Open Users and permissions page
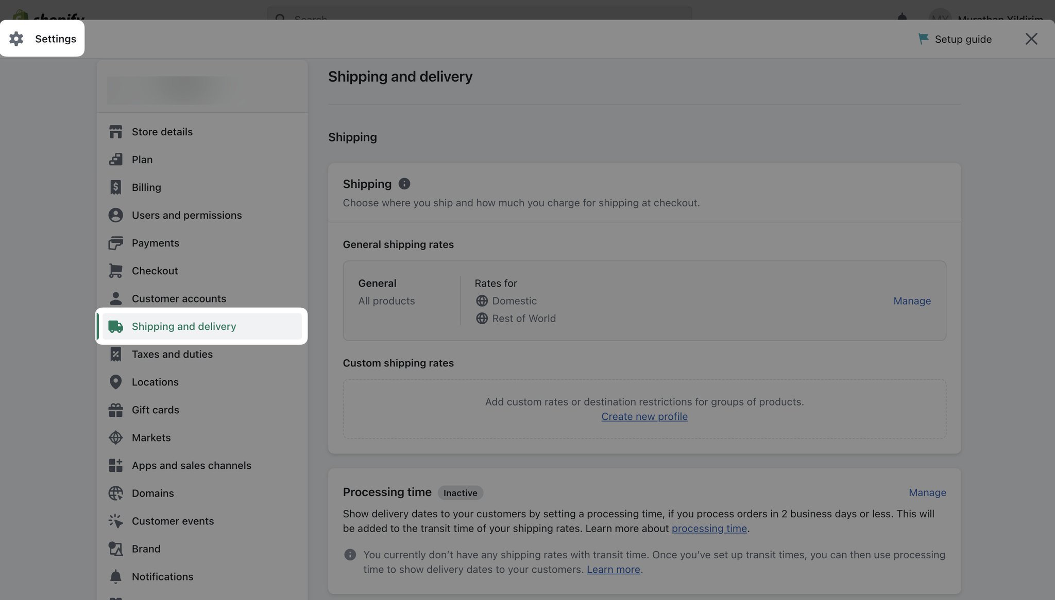This screenshot has width=1055, height=600. click(202, 215)
